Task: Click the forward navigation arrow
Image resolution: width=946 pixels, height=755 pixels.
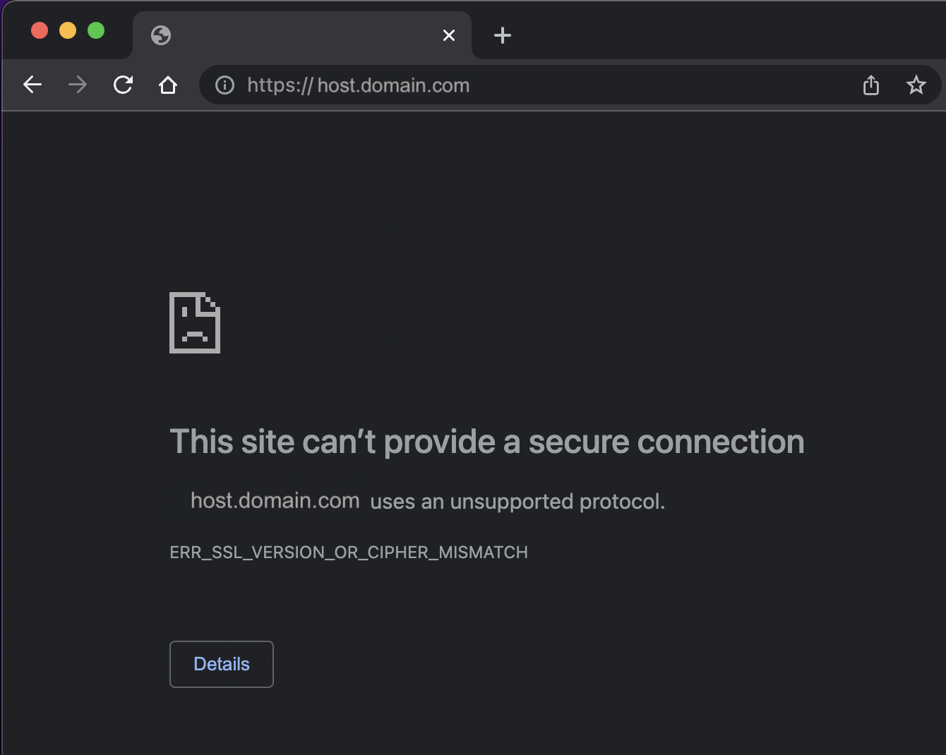Action: (78, 85)
